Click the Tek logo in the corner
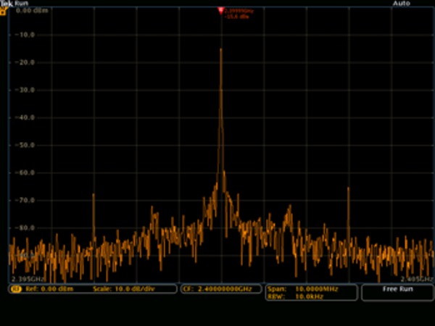The height and width of the screenshot is (326, 435). point(7,4)
